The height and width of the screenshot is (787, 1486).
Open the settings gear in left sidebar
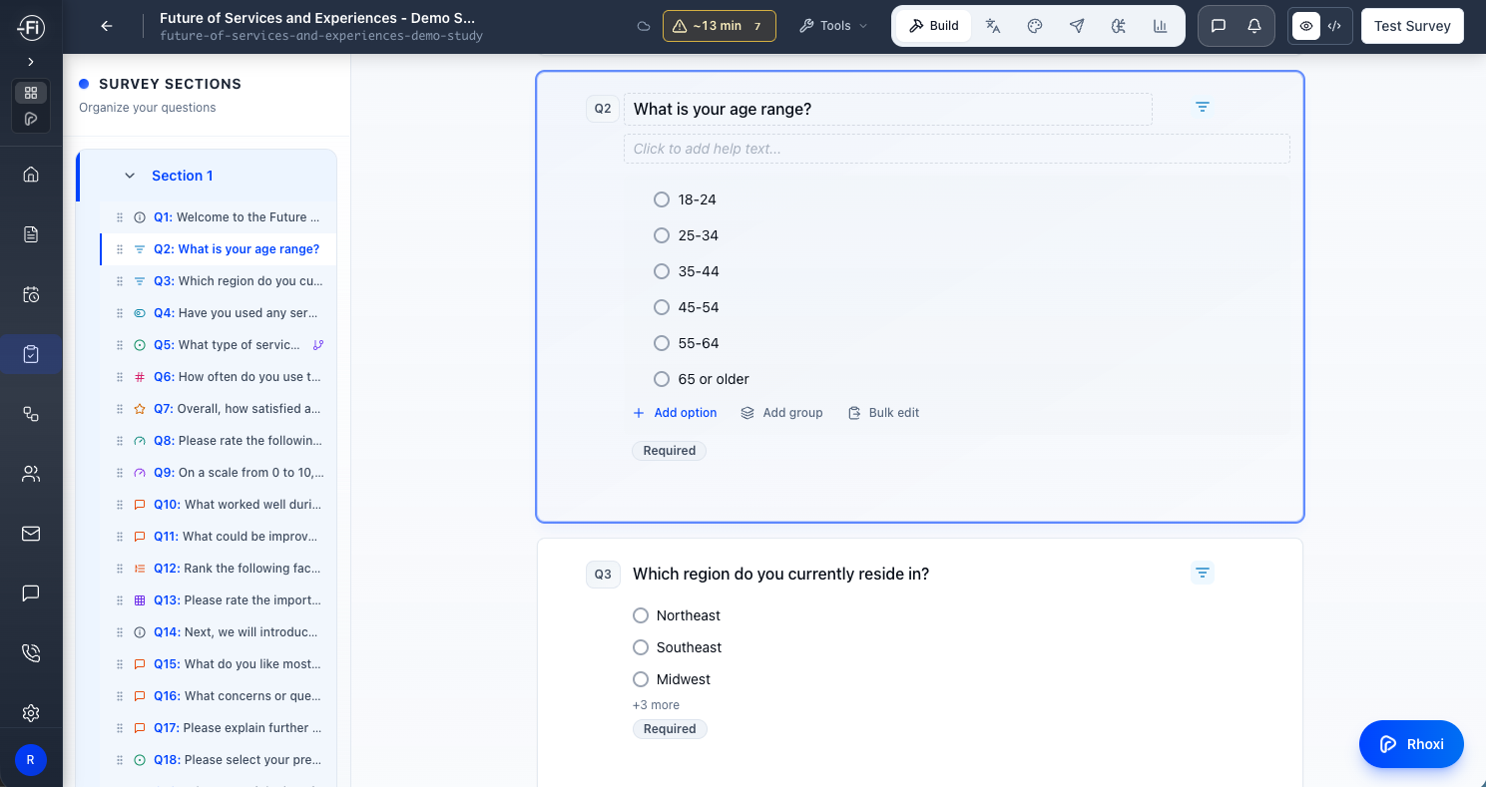31,713
